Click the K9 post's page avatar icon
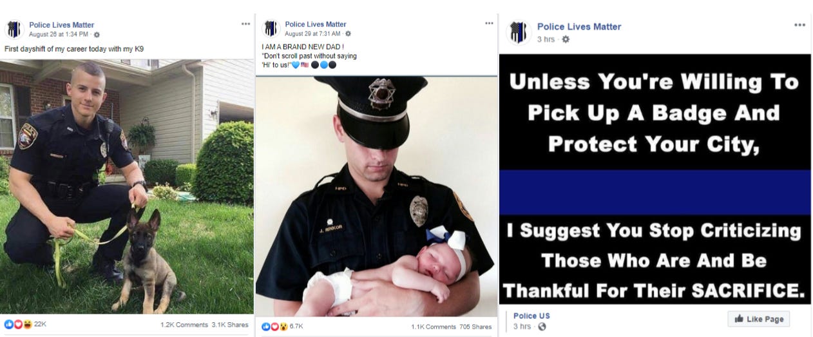 click(x=15, y=30)
